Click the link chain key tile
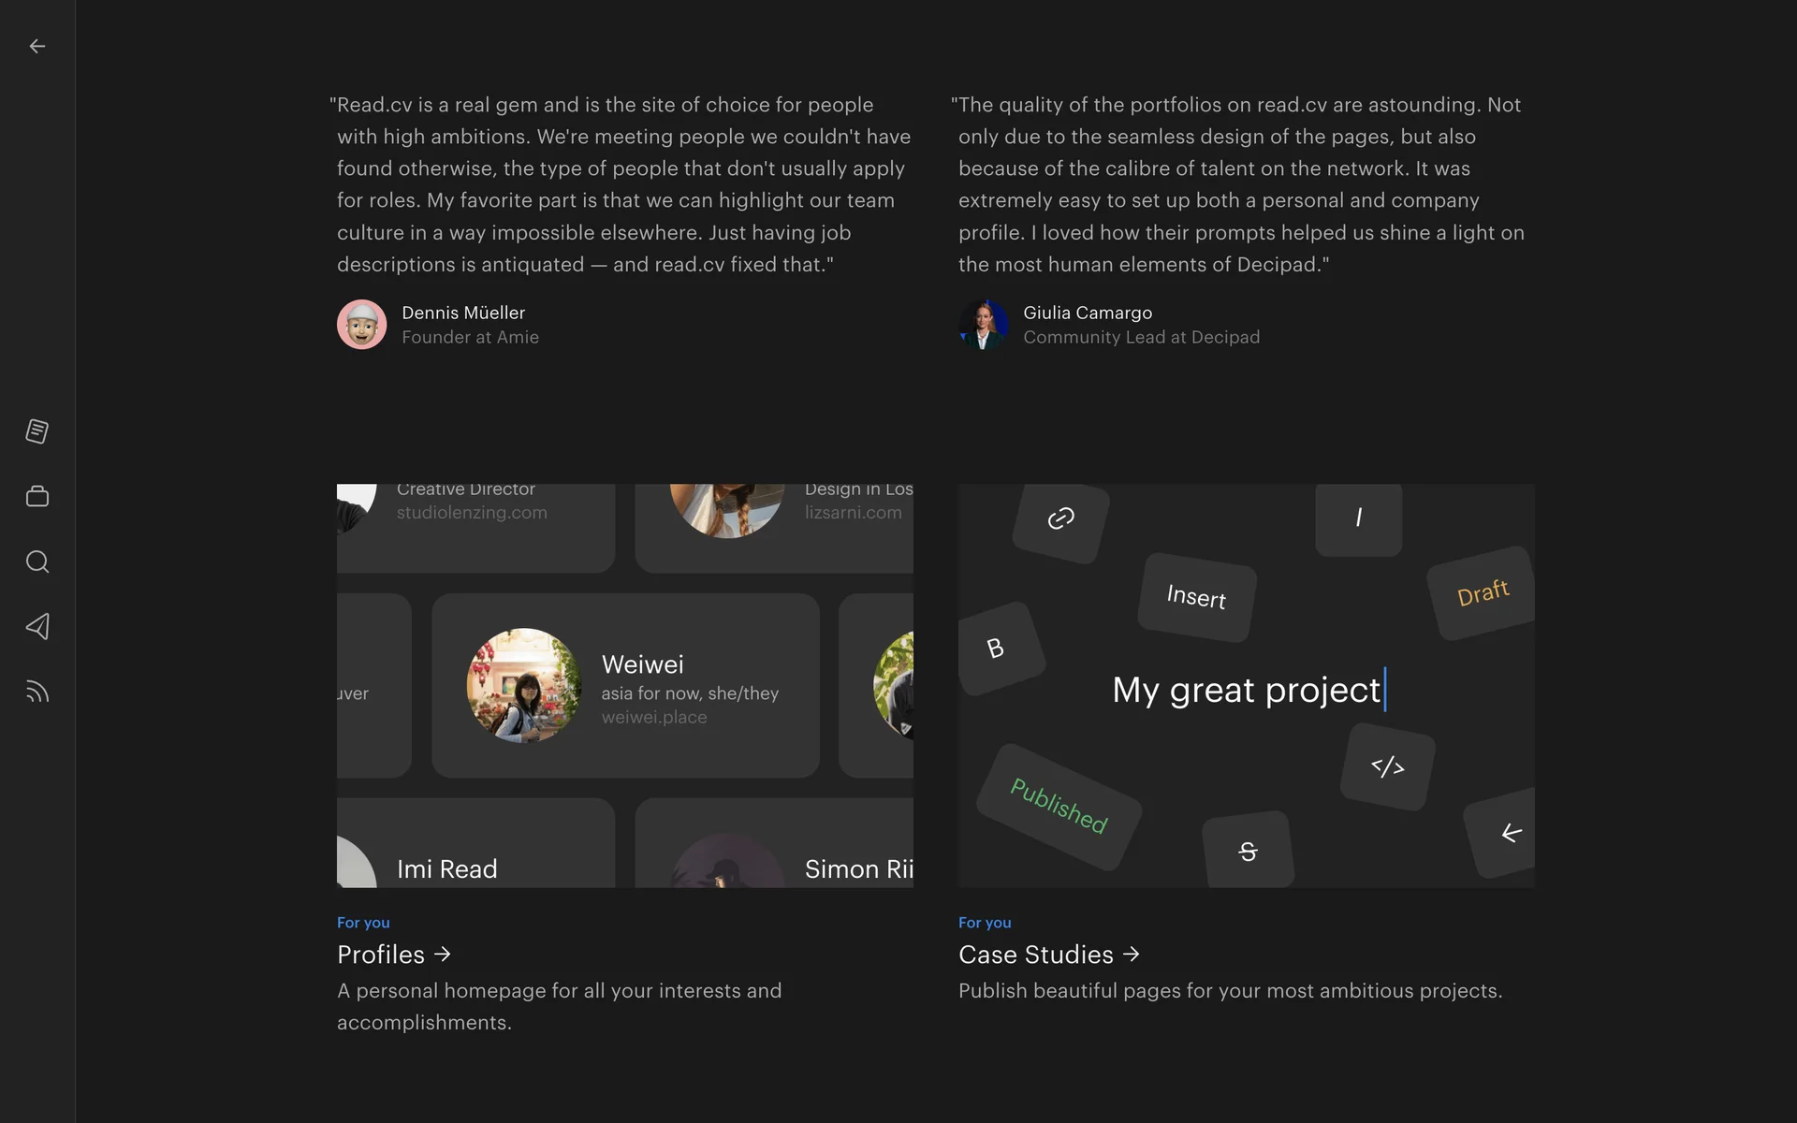The image size is (1797, 1123). point(1060,519)
